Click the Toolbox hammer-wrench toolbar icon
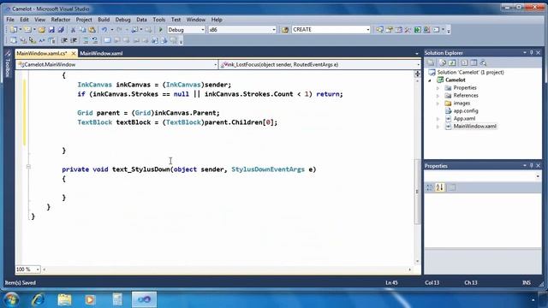Image resolution: width=548 pixels, height=308 pixels. (408, 30)
